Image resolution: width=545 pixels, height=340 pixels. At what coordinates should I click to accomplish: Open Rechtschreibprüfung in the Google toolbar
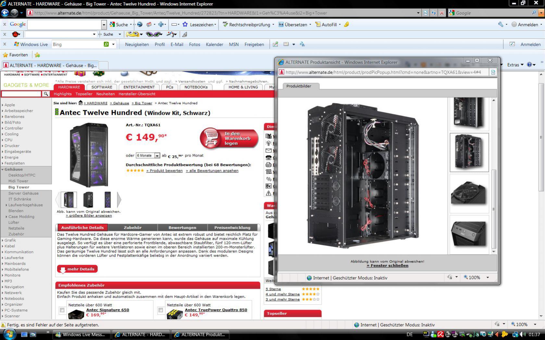click(248, 25)
